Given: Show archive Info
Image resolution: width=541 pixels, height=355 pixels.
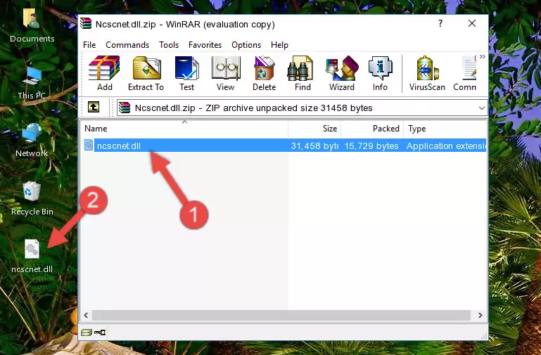Looking at the screenshot, I should (380, 73).
